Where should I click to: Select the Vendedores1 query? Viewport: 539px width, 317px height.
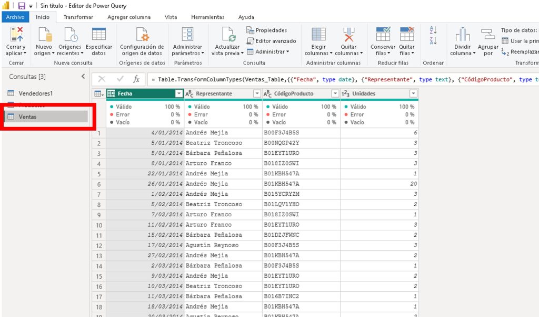tap(36, 93)
